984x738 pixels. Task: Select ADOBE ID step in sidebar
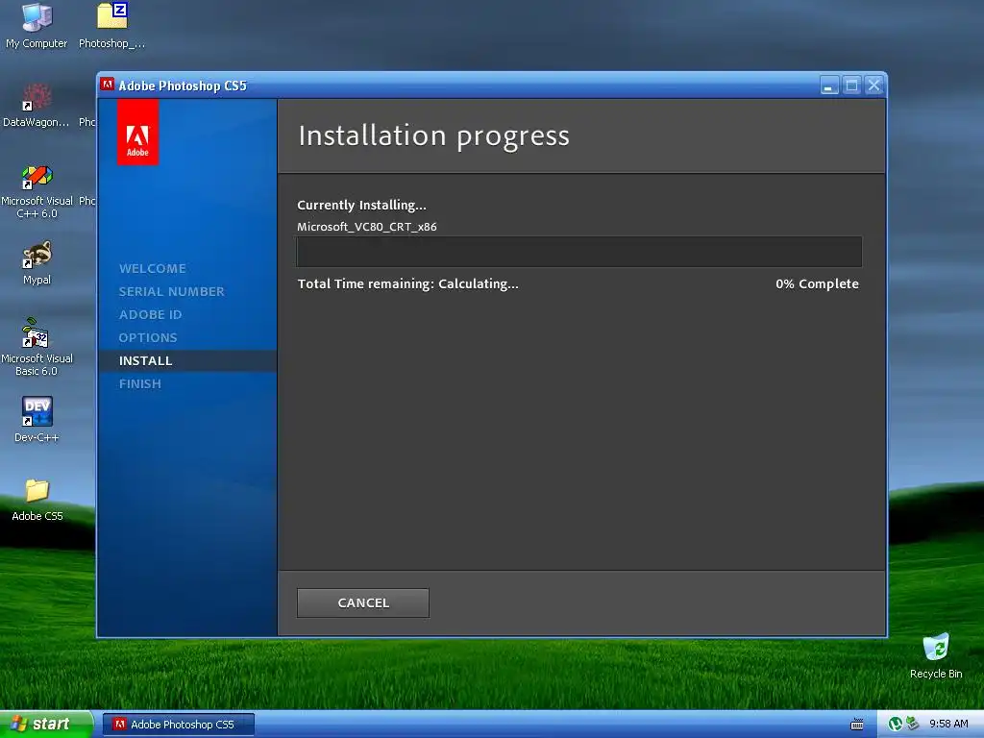pyautogui.click(x=150, y=315)
